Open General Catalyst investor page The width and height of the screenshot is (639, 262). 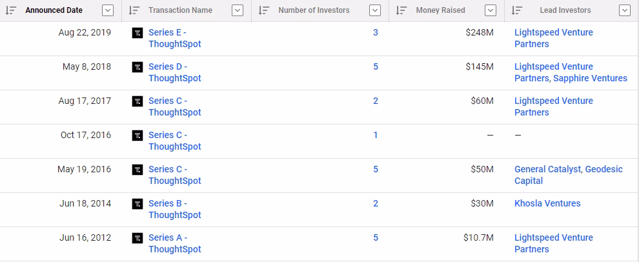(547, 169)
